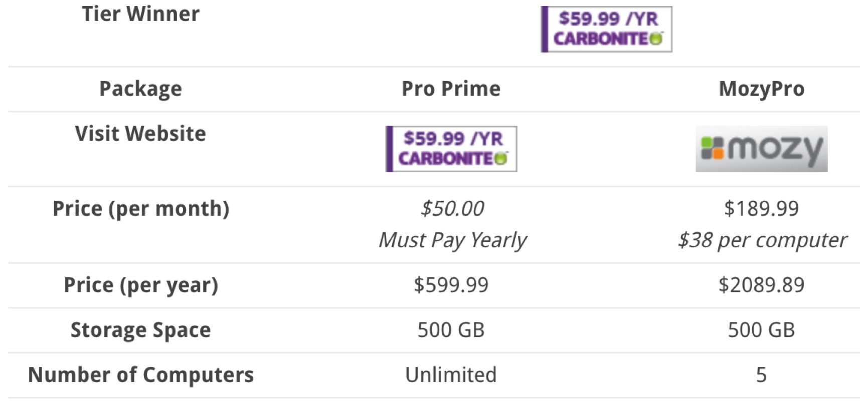Click the Package row label
The width and height of the screenshot is (860, 409).
click(x=140, y=89)
